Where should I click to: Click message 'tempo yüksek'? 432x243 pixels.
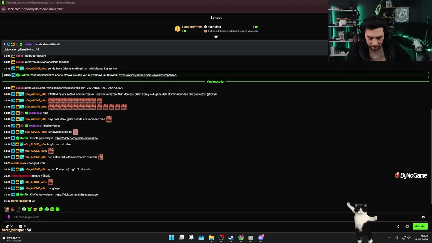pos(41,176)
